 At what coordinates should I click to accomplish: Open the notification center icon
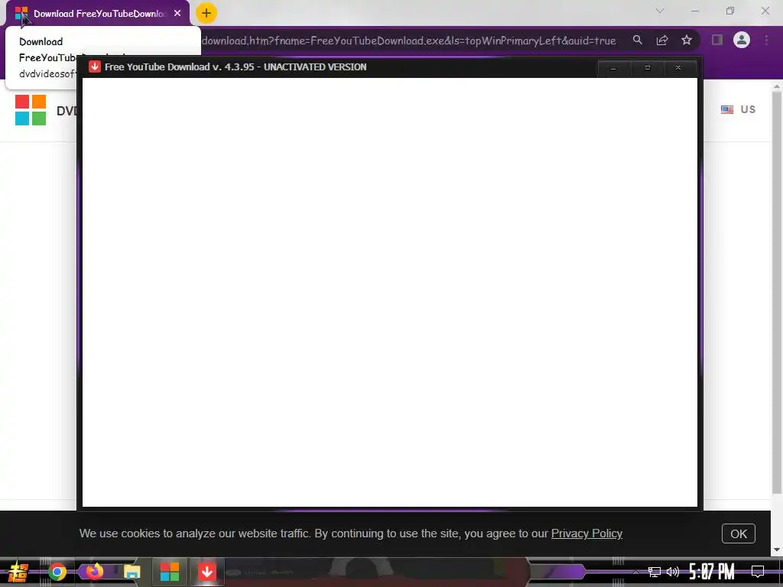(758, 572)
